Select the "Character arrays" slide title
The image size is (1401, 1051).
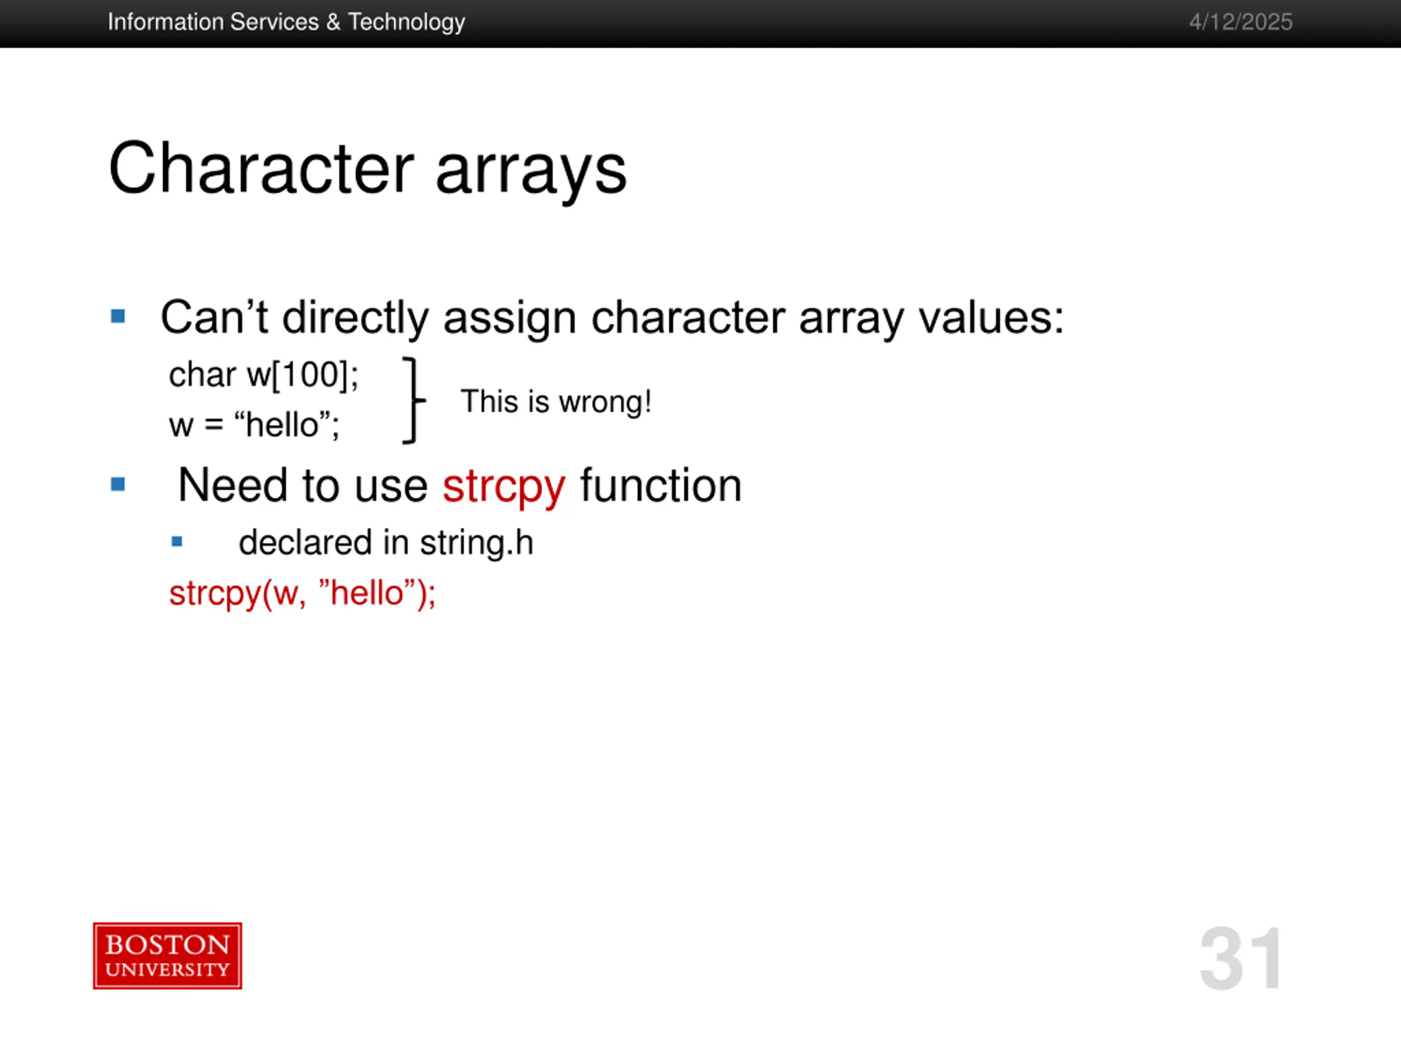[367, 170]
